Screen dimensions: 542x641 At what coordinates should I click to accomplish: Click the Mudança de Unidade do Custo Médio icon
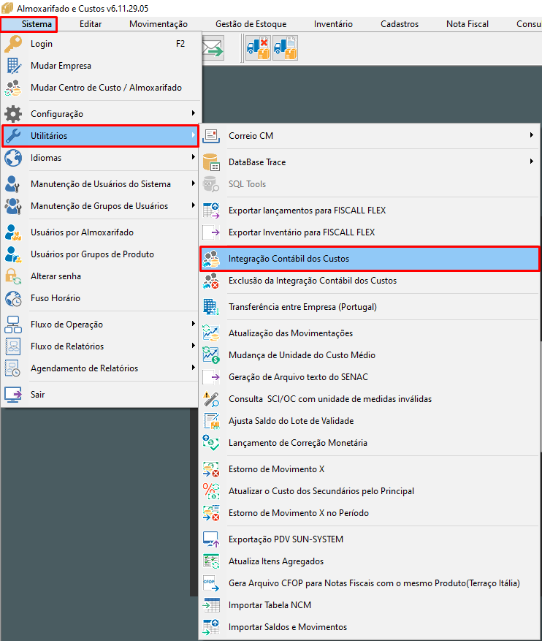[x=211, y=355]
